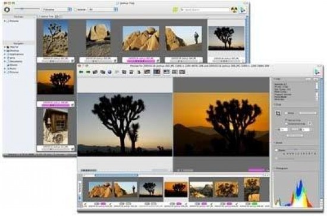Open the Filename sort dropdown

(x=57, y=9)
